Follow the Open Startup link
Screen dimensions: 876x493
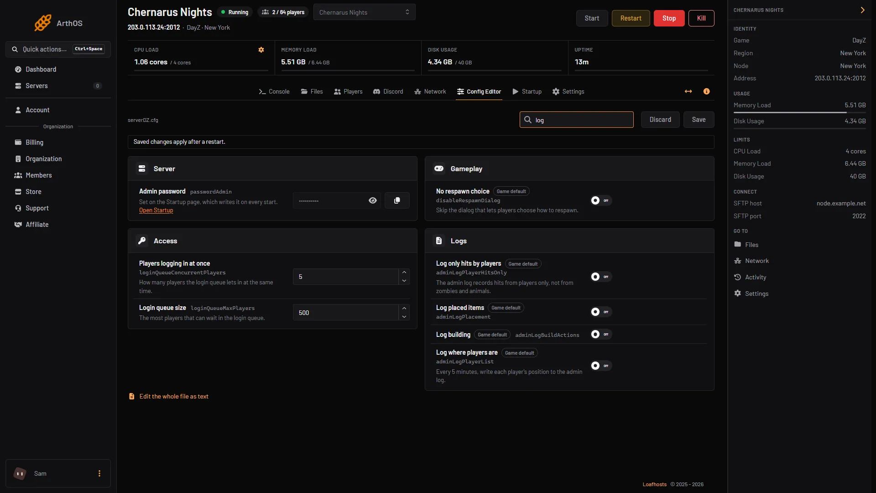tap(156, 210)
